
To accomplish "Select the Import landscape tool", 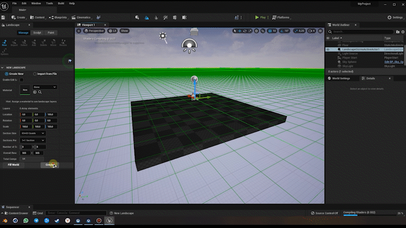I will pos(14,43).
